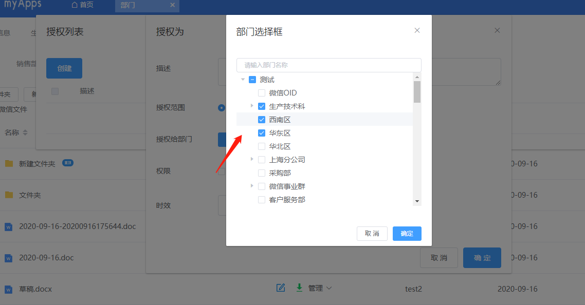Collapse the 测试 tree node
Screen dimensions: 585x305
click(243, 80)
